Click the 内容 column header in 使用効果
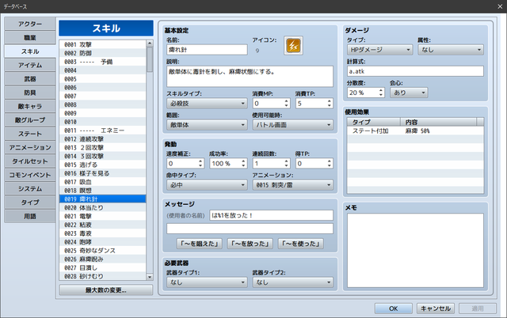 pyautogui.click(x=438, y=122)
